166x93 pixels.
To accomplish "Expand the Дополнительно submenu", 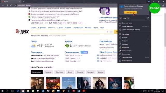I will coord(134,61).
